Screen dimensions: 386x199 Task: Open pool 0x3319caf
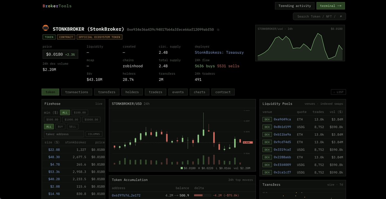tap(282, 150)
